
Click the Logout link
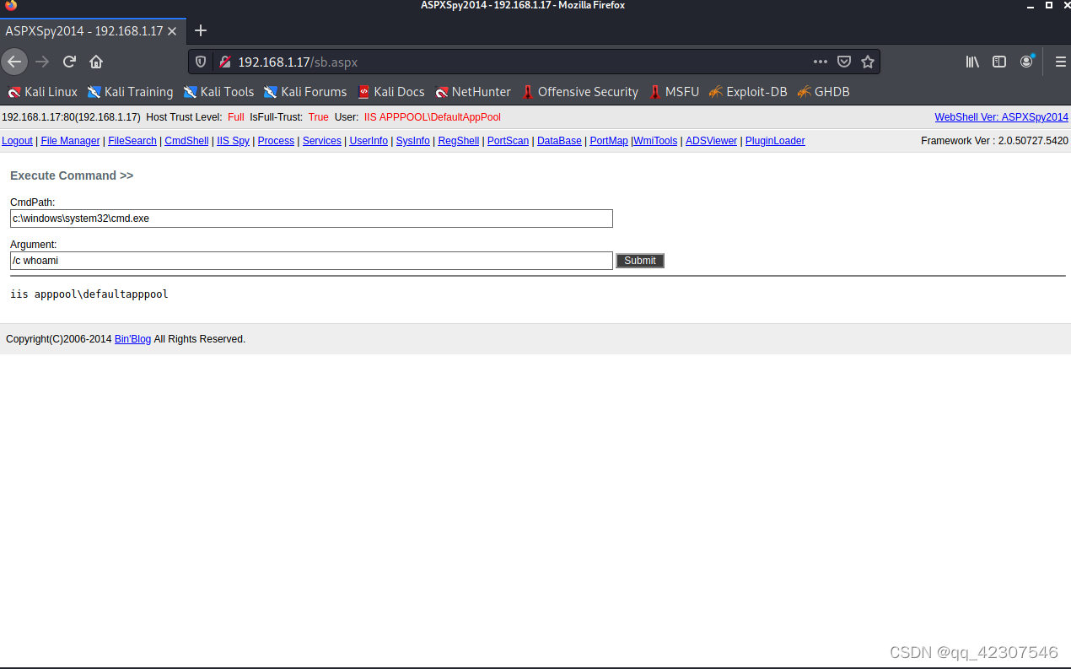click(x=17, y=141)
